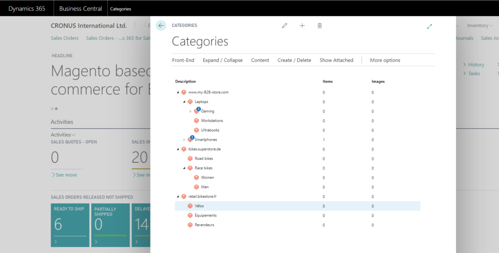The width and height of the screenshot is (499, 253).
Task: Click Magento icon beside Men
Action: point(196,187)
